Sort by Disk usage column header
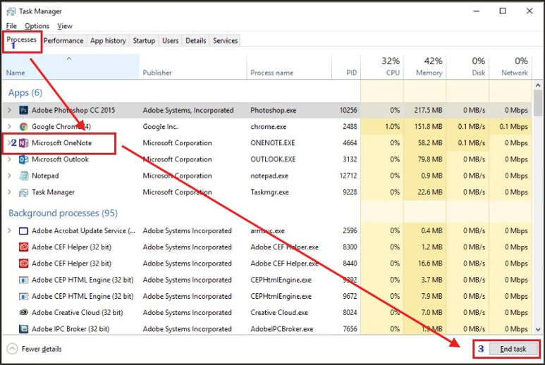The image size is (545, 365). tap(467, 67)
